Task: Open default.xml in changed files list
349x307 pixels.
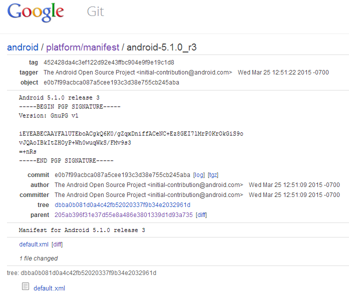Action: point(34,244)
